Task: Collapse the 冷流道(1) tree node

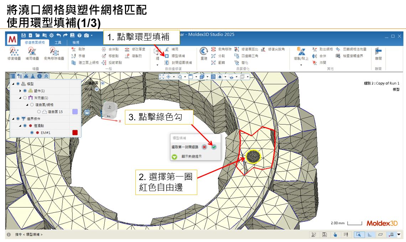Action: 20,98
